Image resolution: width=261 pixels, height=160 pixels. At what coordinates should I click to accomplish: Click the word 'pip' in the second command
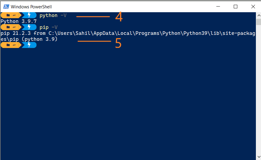pyautogui.click(x=44, y=27)
